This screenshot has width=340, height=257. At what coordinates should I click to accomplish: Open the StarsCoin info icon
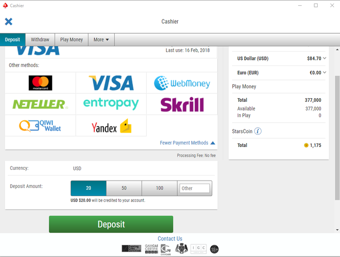point(258,131)
